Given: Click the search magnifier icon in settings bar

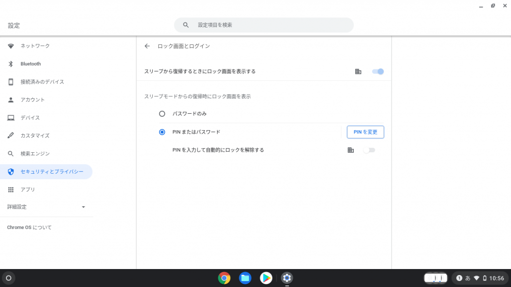Looking at the screenshot, I should [186, 25].
